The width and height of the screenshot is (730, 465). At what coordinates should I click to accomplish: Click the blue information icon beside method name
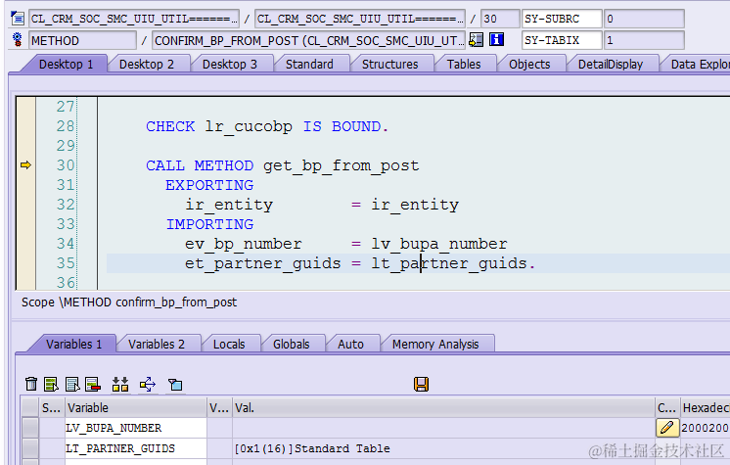coord(496,39)
